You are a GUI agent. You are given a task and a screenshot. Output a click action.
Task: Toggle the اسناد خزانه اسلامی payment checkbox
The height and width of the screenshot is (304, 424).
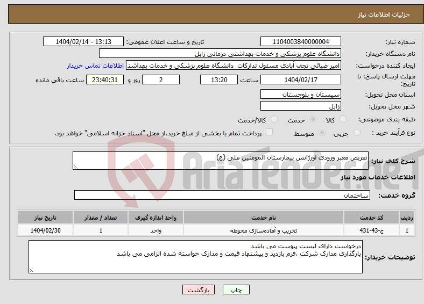pyautogui.click(x=270, y=132)
